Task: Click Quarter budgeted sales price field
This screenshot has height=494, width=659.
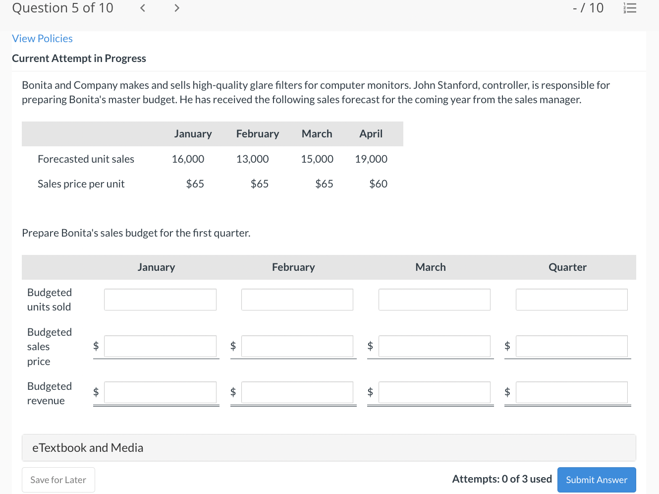Action: coord(572,346)
